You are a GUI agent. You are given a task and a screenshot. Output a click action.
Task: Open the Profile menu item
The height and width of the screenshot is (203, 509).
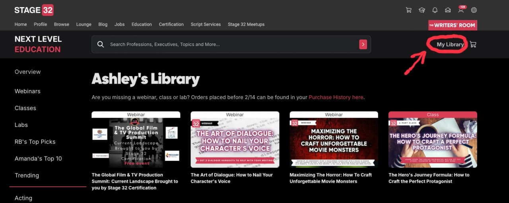tap(40, 24)
